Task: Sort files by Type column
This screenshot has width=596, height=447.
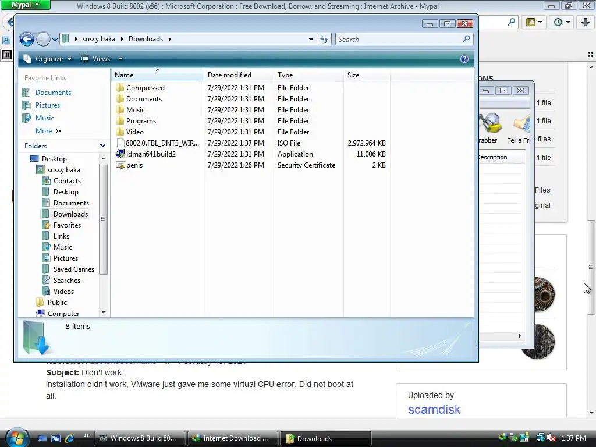Action: pos(308,75)
